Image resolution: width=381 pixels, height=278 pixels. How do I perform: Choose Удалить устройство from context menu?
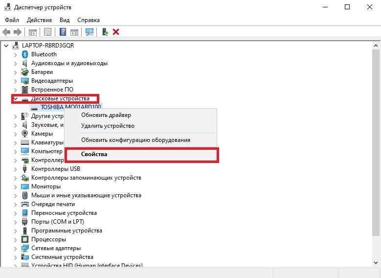(x=141, y=126)
